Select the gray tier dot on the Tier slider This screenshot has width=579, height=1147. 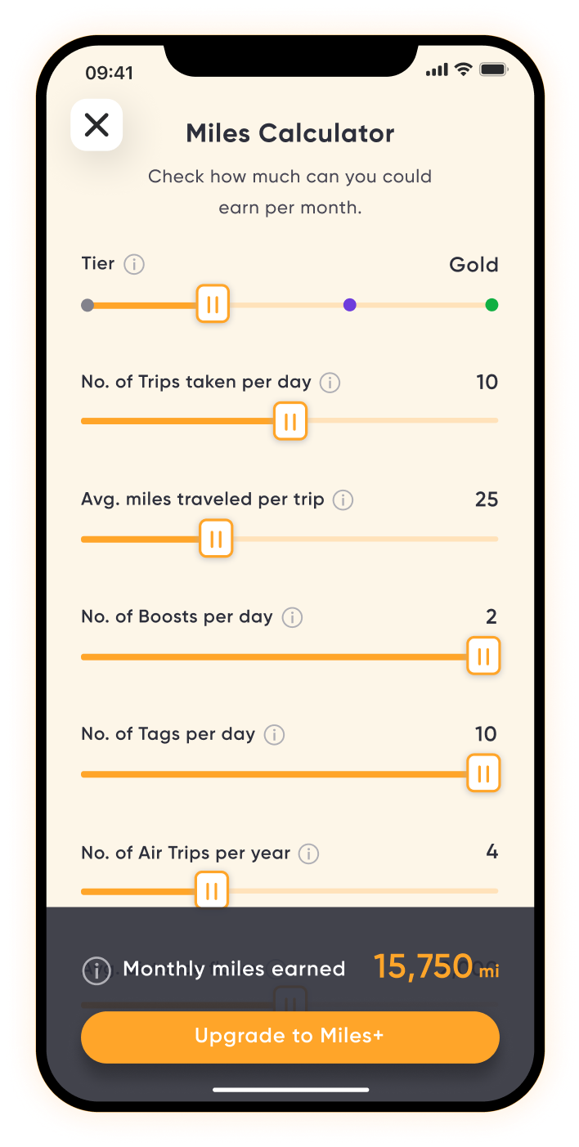pyautogui.click(x=88, y=306)
